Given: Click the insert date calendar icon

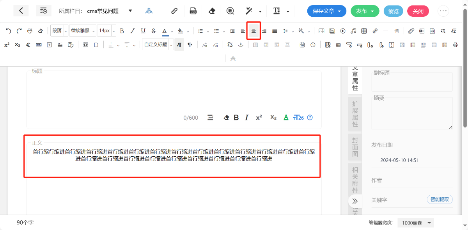Looking at the screenshot, I should point(302,45).
